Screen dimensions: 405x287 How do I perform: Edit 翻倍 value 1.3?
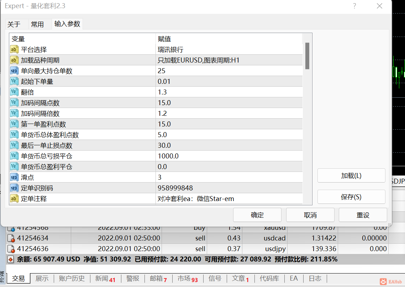point(229,92)
